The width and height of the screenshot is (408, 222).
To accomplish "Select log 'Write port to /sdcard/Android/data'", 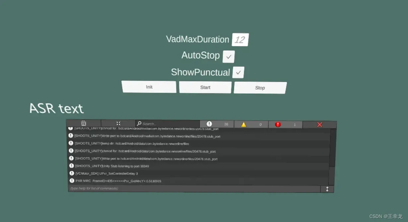I will pos(199,159).
